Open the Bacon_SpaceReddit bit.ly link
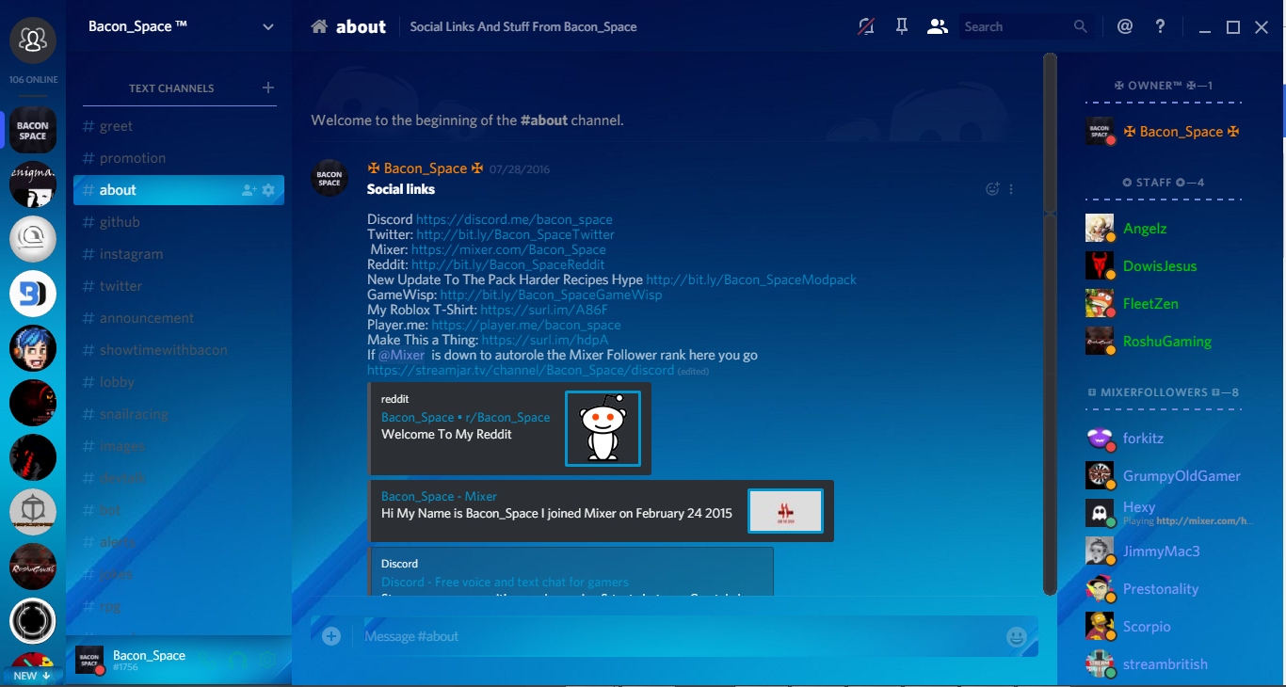The image size is (1286, 687). (508, 264)
